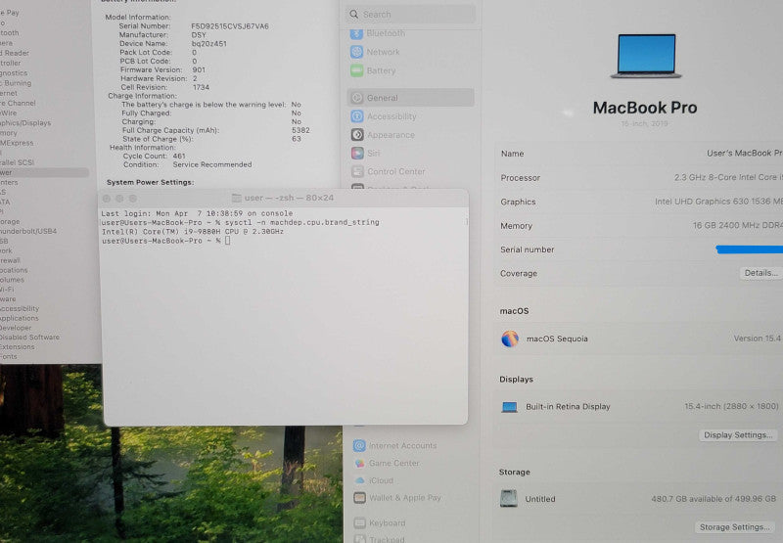
Task: Select Disabled Software in System Information sidebar
Action: [x=29, y=338]
